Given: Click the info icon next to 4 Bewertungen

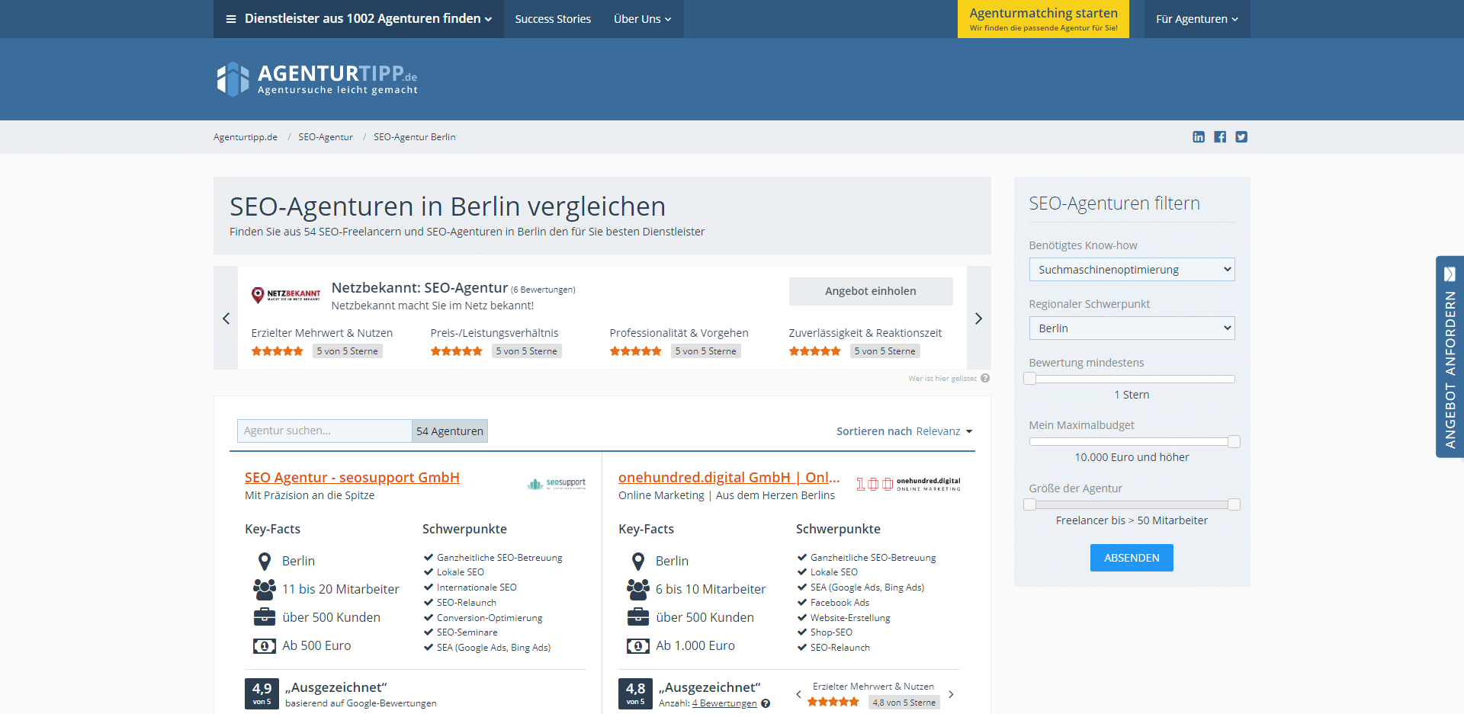Looking at the screenshot, I should tap(766, 704).
